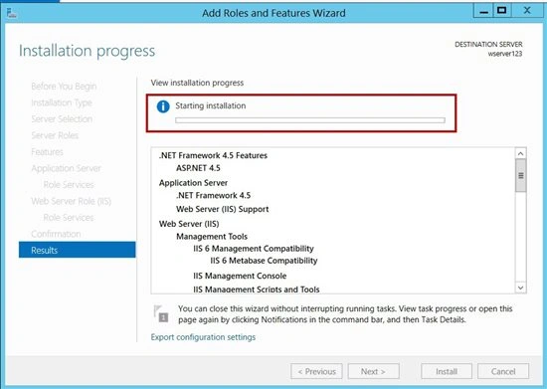Click the Management Tools item in the list

pos(212,236)
